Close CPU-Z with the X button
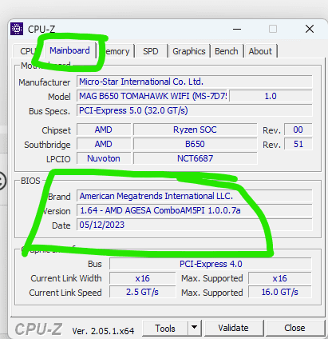The width and height of the screenshot is (328, 339). pyautogui.click(x=310, y=29)
